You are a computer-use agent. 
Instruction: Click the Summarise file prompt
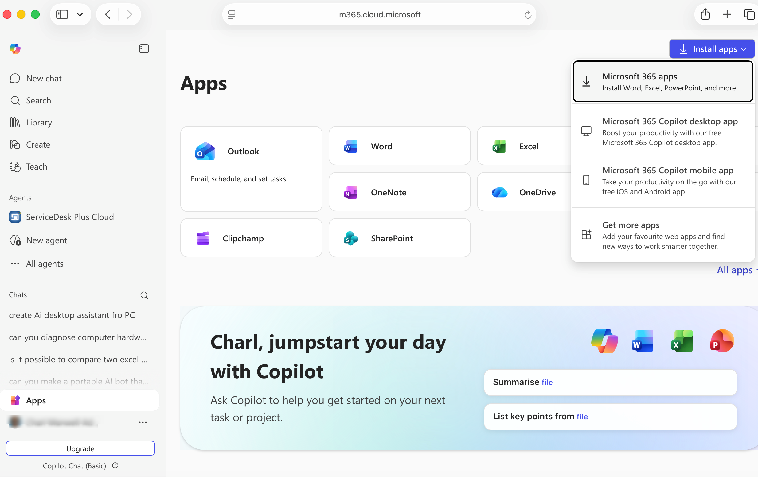pyautogui.click(x=610, y=382)
